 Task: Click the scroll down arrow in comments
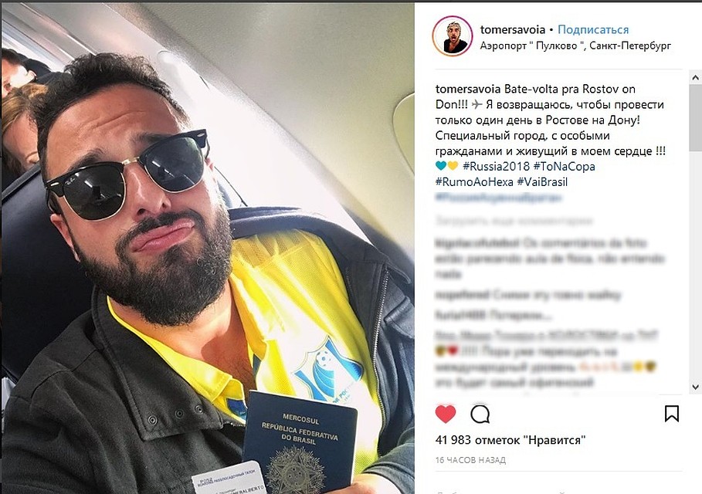(695, 387)
